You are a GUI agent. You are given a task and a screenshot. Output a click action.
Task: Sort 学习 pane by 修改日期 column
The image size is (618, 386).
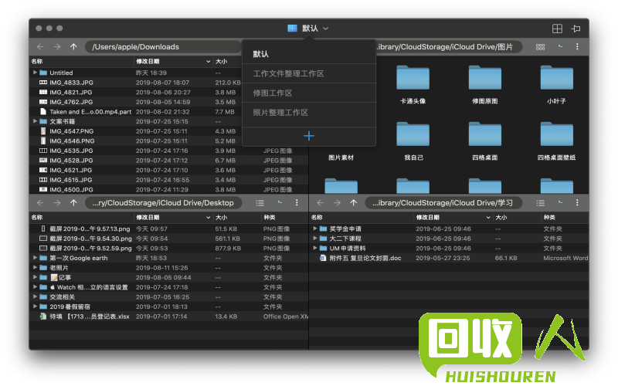tap(453, 218)
